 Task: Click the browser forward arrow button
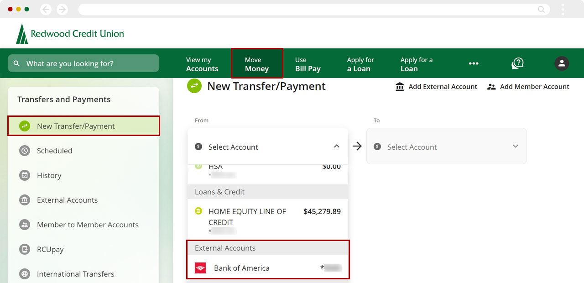[62, 9]
